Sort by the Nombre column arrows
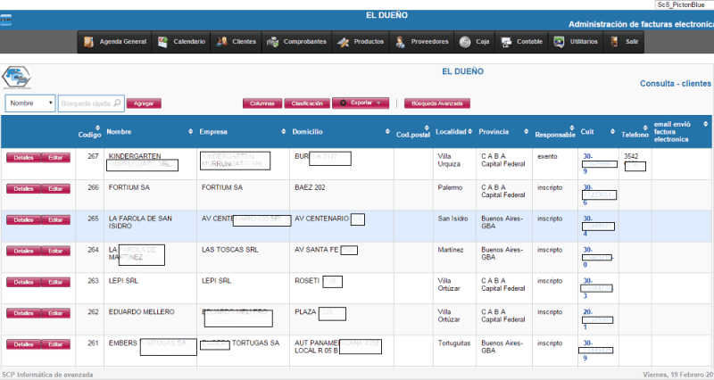 point(190,131)
